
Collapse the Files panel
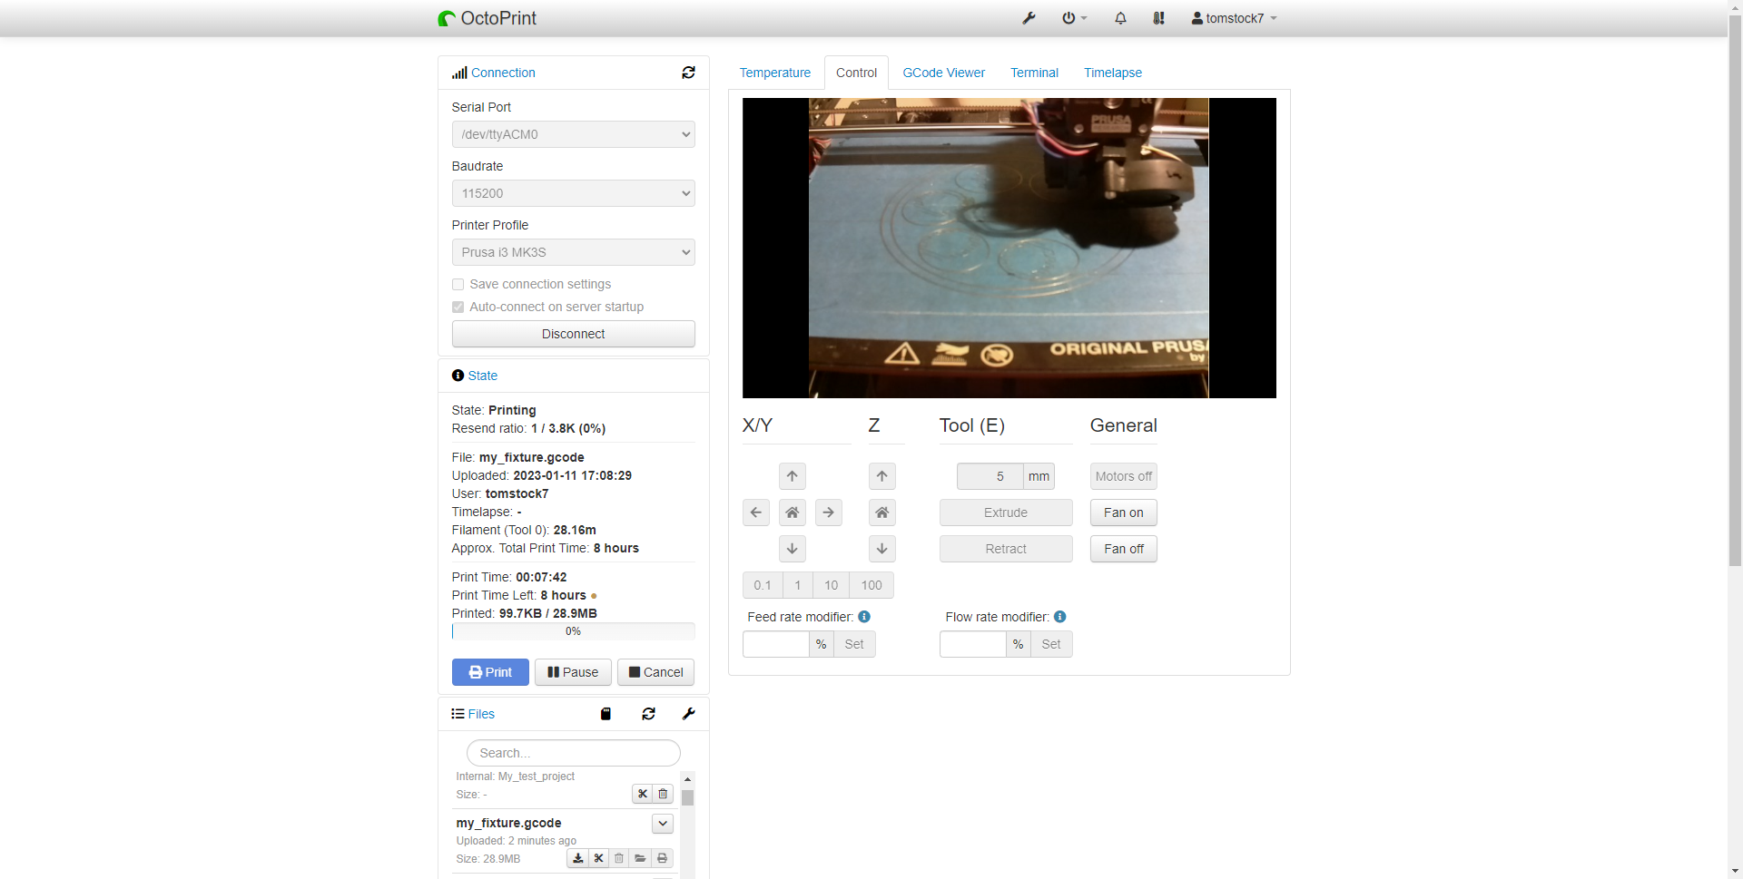(x=481, y=714)
